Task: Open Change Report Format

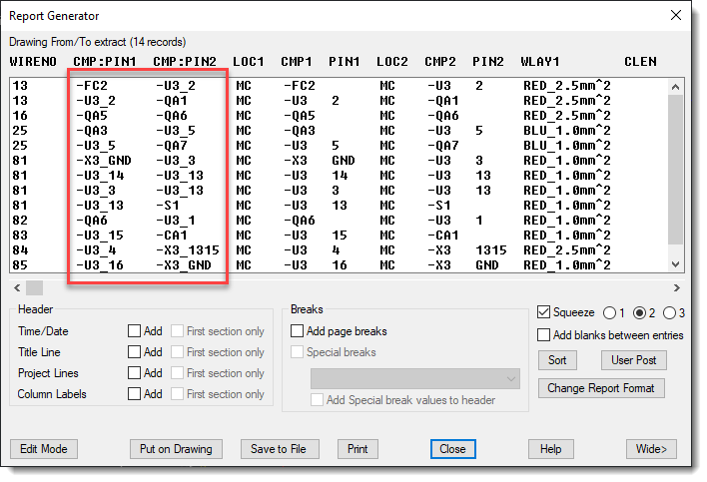Action: point(601,388)
